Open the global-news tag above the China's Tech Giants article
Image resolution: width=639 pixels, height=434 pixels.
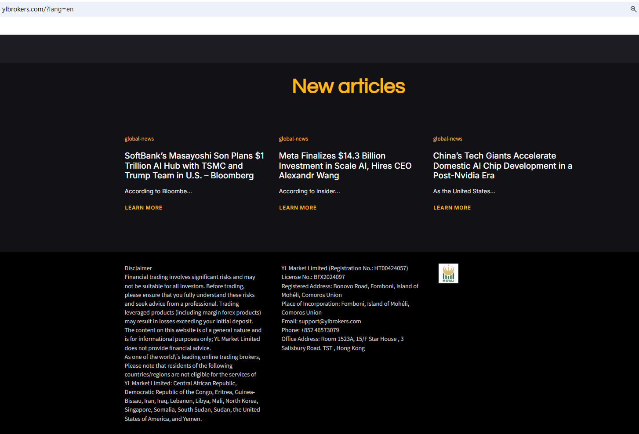[448, 139]
